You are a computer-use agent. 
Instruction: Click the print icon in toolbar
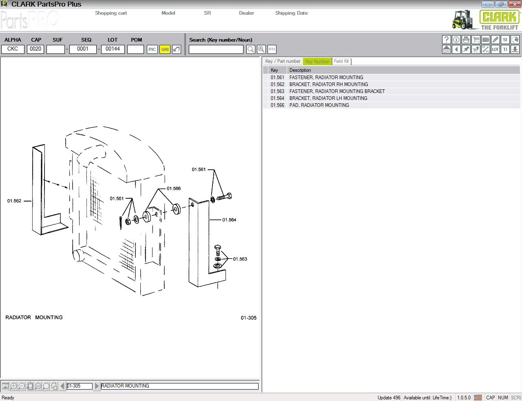point(466,40)
